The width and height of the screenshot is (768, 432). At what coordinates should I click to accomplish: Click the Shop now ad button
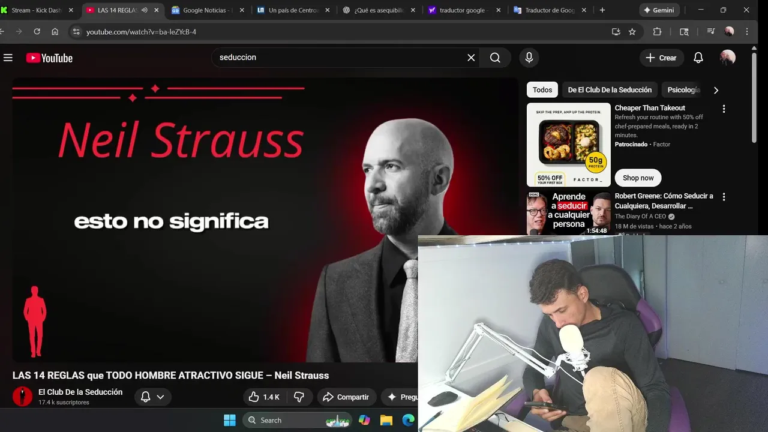click(x=638, y=178)
